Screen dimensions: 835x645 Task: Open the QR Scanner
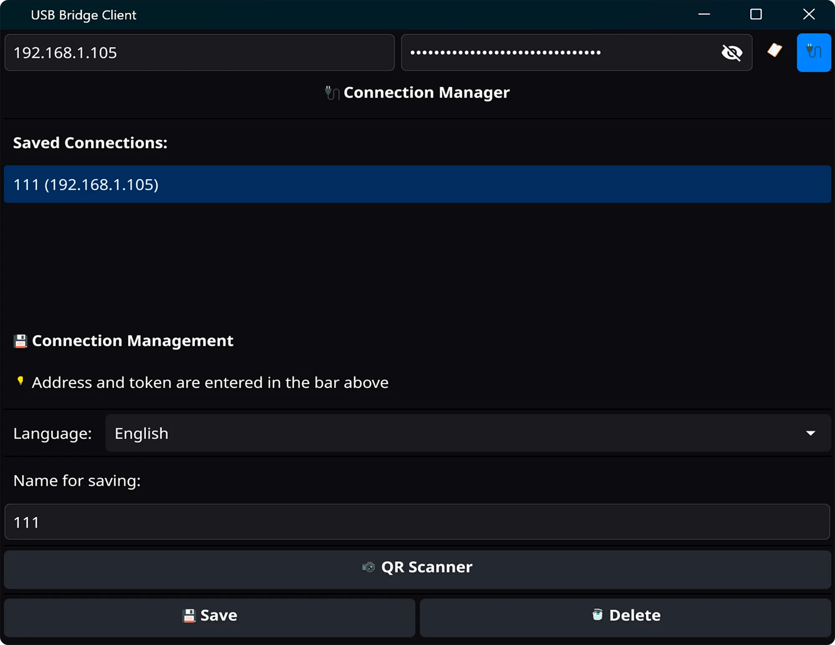(417, 567)
